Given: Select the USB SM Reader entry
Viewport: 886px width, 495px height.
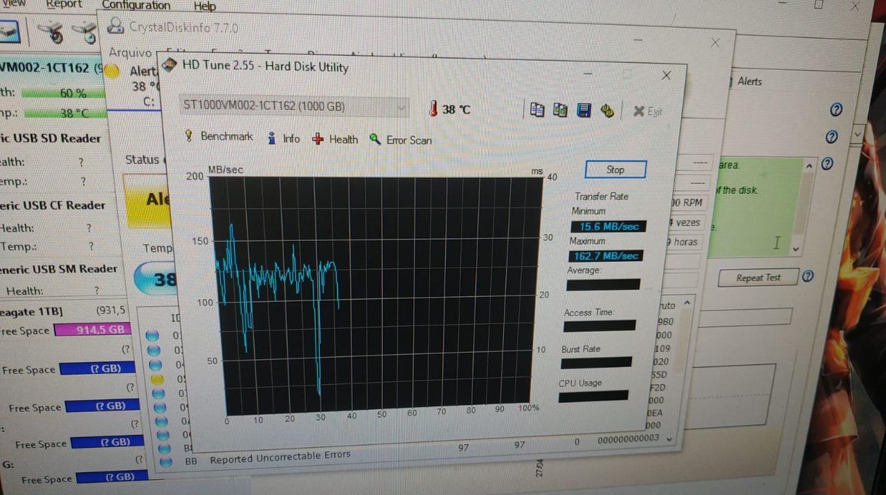Looking at the screenshot, I should click(59, 269).
